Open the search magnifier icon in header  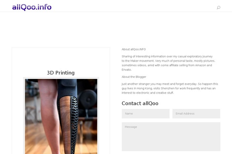(x=218, y=8)
